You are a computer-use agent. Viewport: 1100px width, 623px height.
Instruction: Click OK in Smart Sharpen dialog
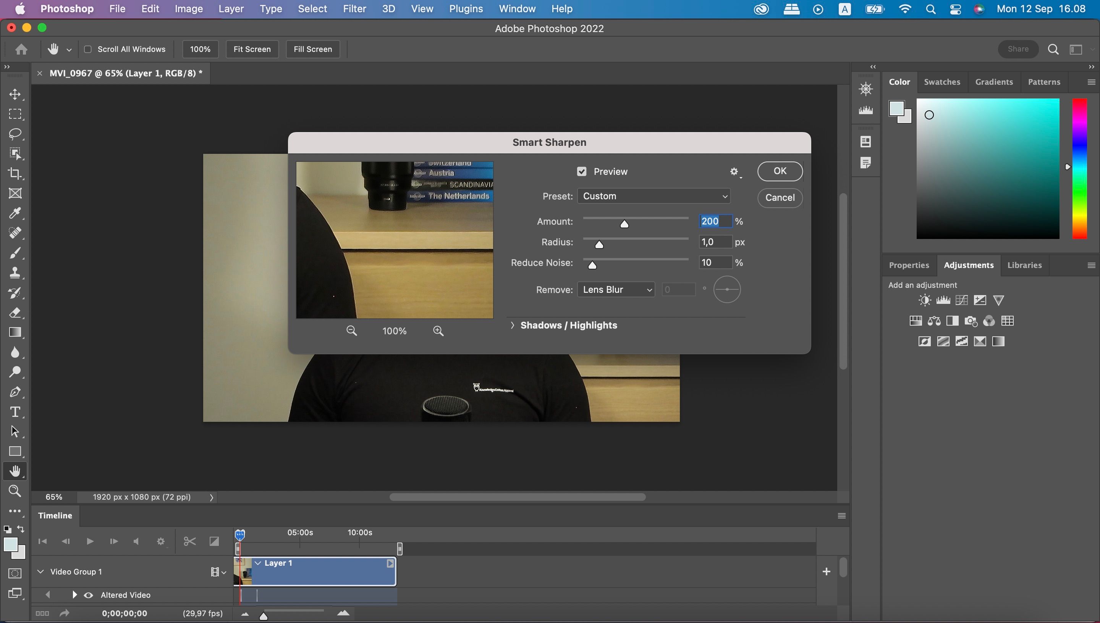[x=780, y=171]
